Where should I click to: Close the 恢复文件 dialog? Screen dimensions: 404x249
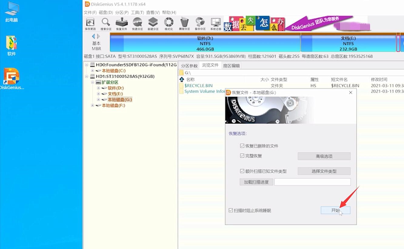(351, 92)
